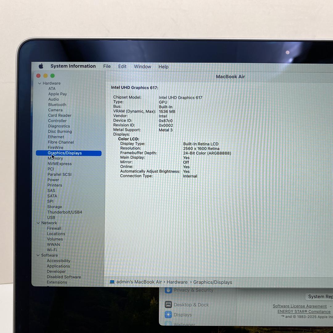This screenshot has height=333, width=333.
Task: Select Audio in the sidebar
Action: pyautogui.click(x=54, y=99)
